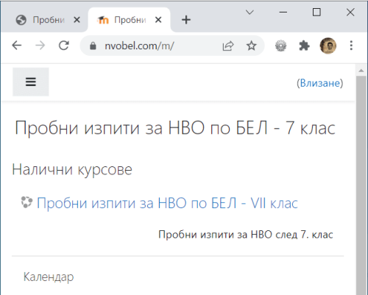This screenshot has width=368, height=295.
Task: Reload the current page
Action: click(64, 46)
